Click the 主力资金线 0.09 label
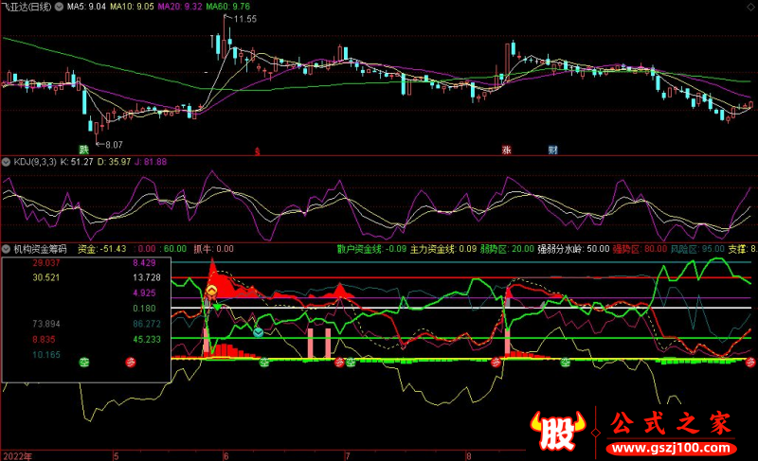Screen dimensions: 758x461 [443, 249]
